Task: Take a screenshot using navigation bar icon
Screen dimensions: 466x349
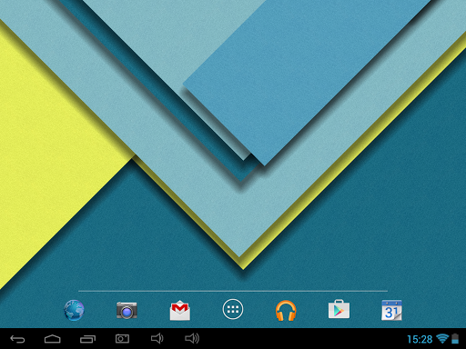Action: pyautogui.click(x=122, y=339)
